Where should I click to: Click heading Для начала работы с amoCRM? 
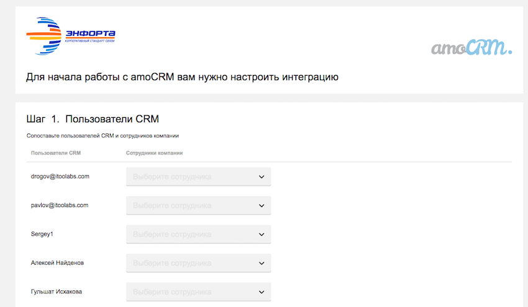pyautogui.click(x=182, y=77)
